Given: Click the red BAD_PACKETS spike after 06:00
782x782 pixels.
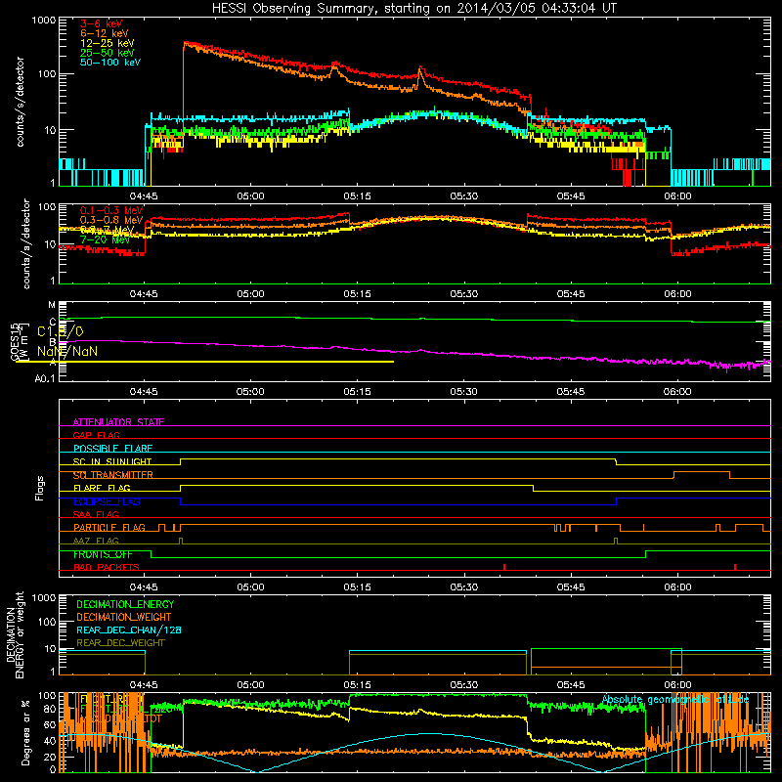Looking at the screenshot, I should point(735,567).
